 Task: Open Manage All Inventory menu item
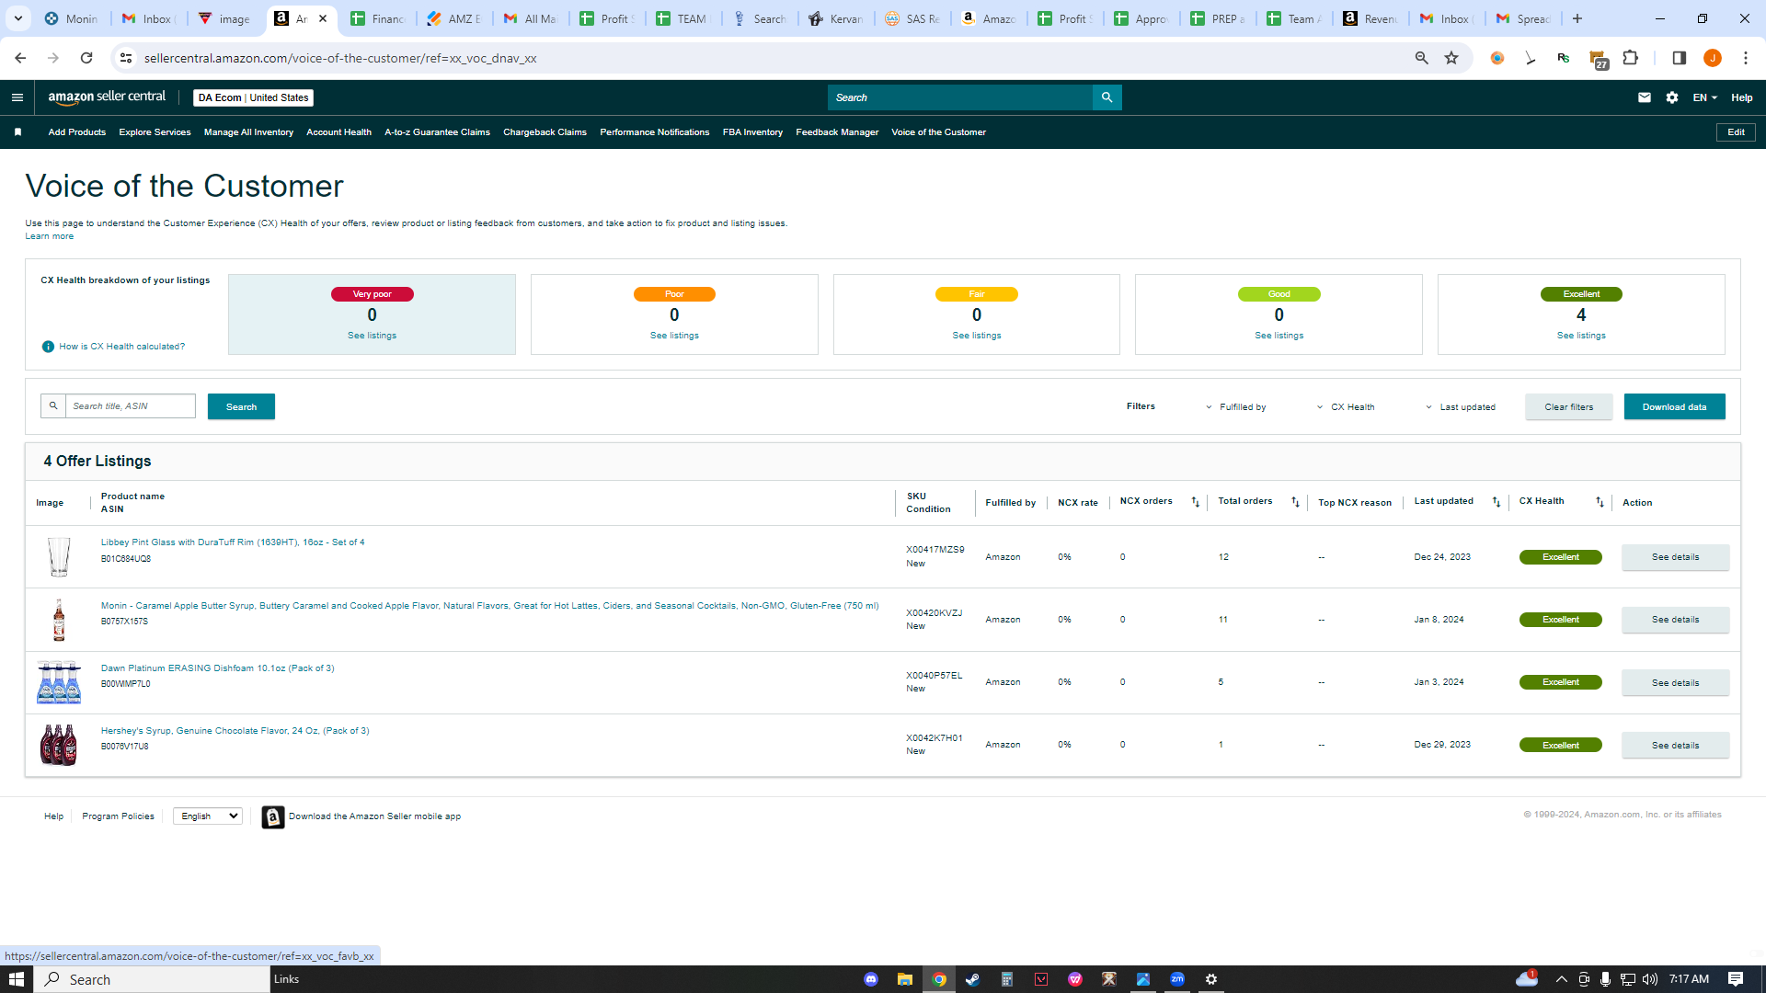tap(248, 132)
